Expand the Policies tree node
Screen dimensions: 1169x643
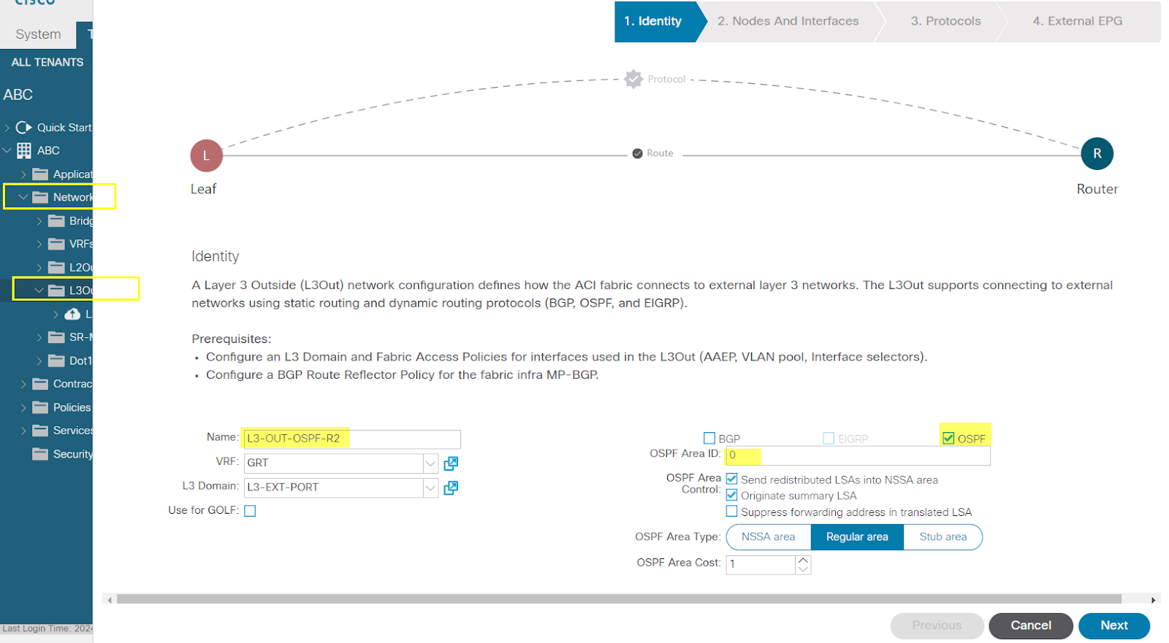coord(23,407)
